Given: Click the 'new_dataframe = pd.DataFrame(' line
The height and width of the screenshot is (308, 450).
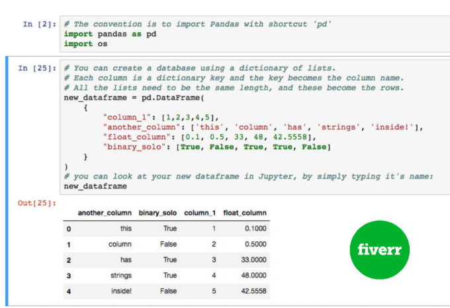Looking at the screenshot, I should (x=134, y=98).
